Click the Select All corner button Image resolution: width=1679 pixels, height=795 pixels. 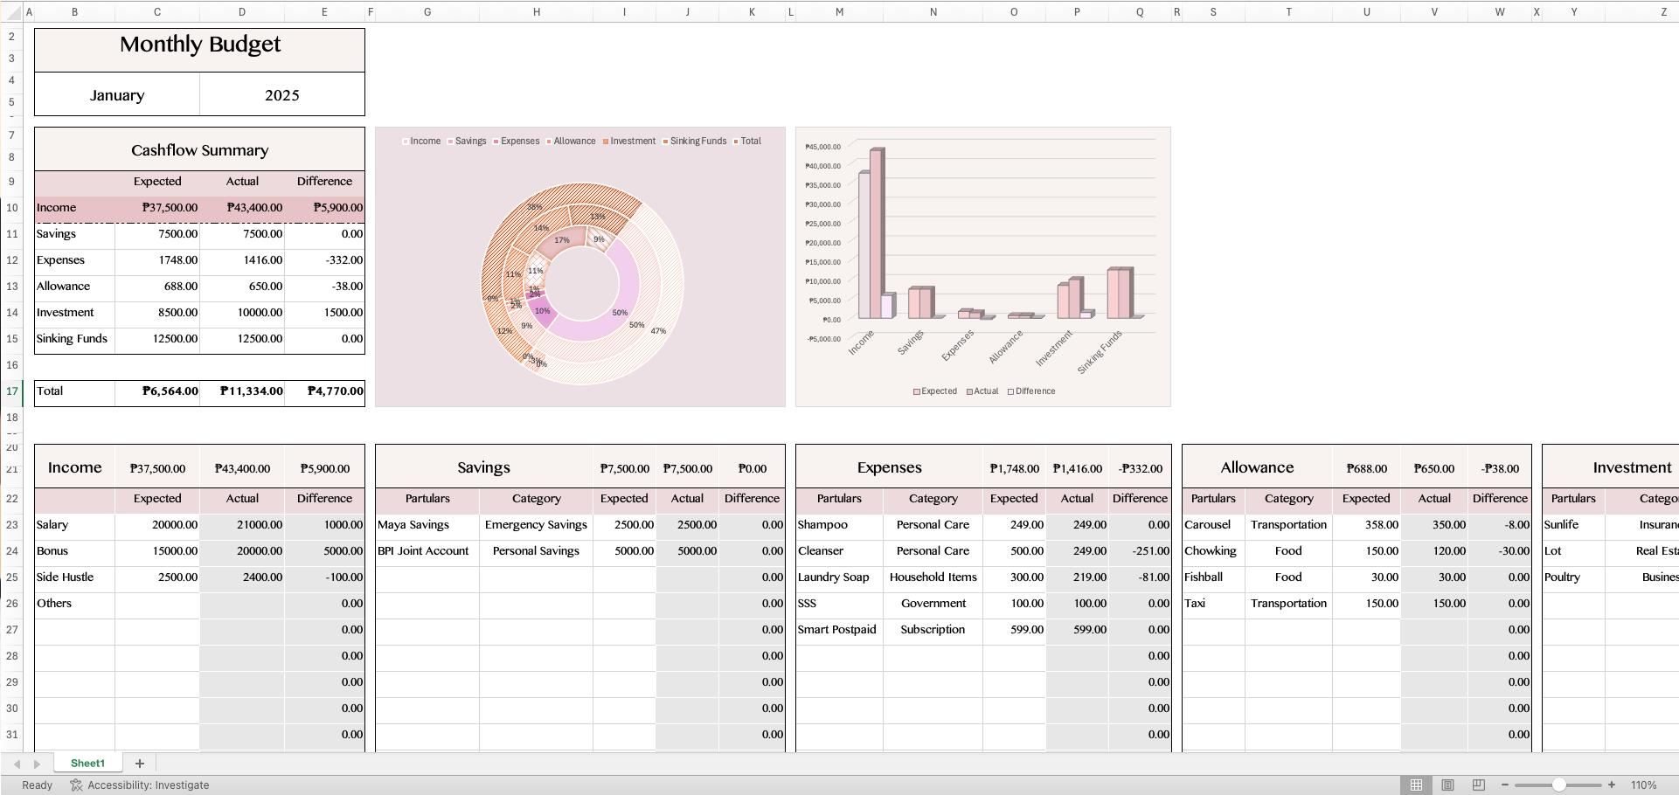pos(11,11)
